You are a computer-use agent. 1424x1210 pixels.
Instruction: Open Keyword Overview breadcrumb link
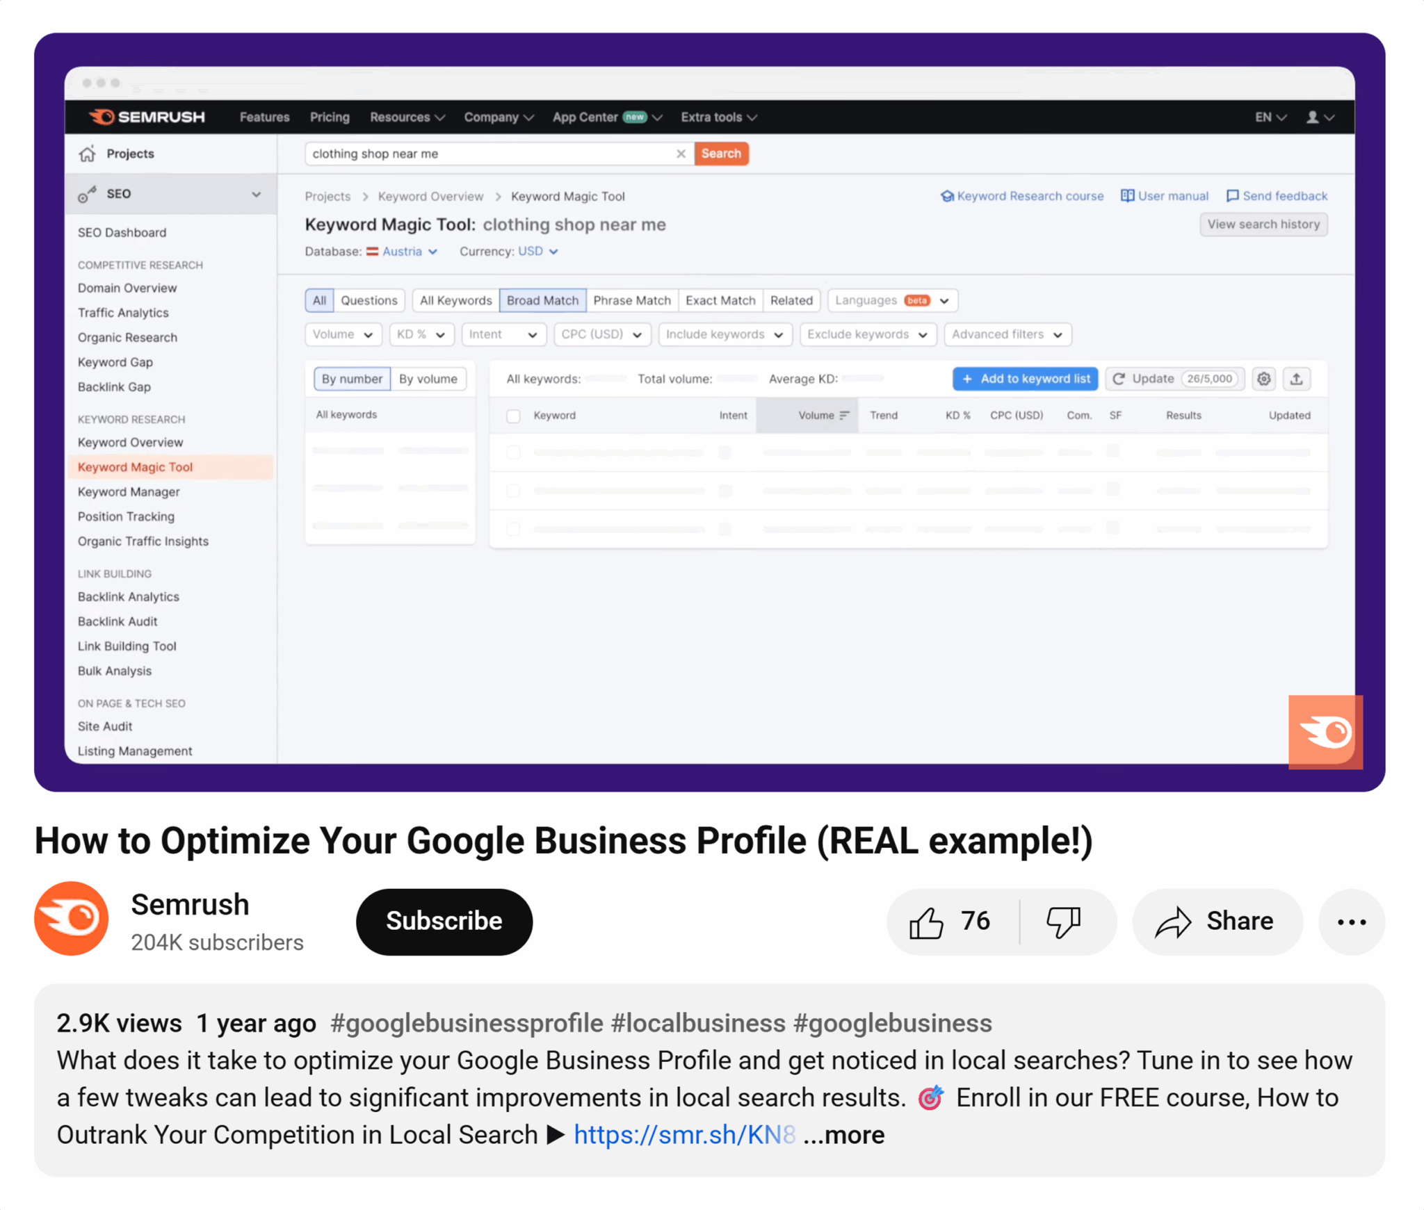click(x=430, y=197)
